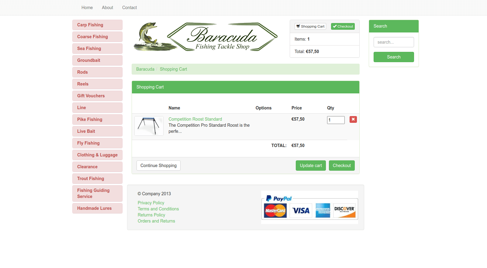
Task: Click the green Shopping Cart panel heading
Action: [x=246, y=87]
